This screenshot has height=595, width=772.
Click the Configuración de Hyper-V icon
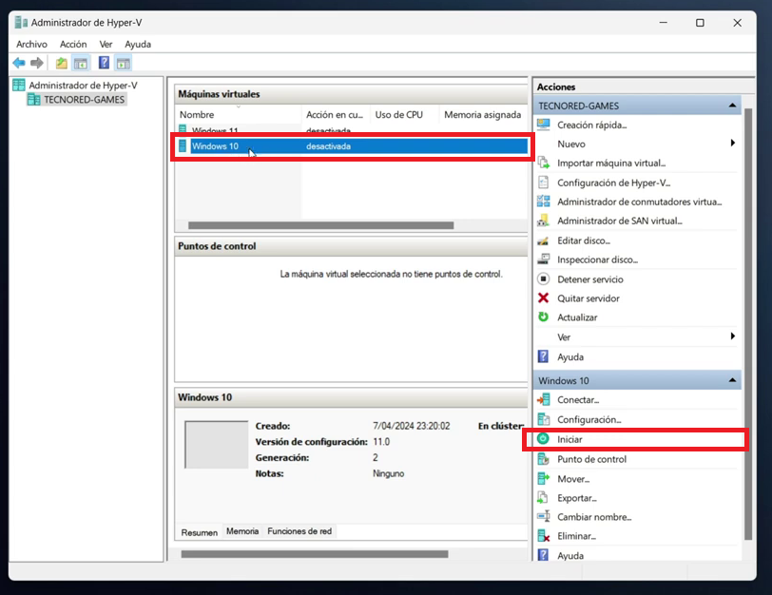click(x=544, y=182)
